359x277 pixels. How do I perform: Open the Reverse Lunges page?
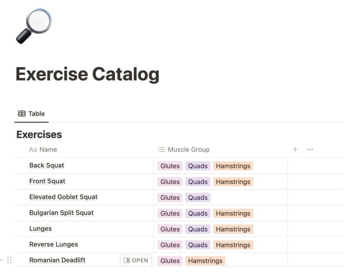(54, 245)
